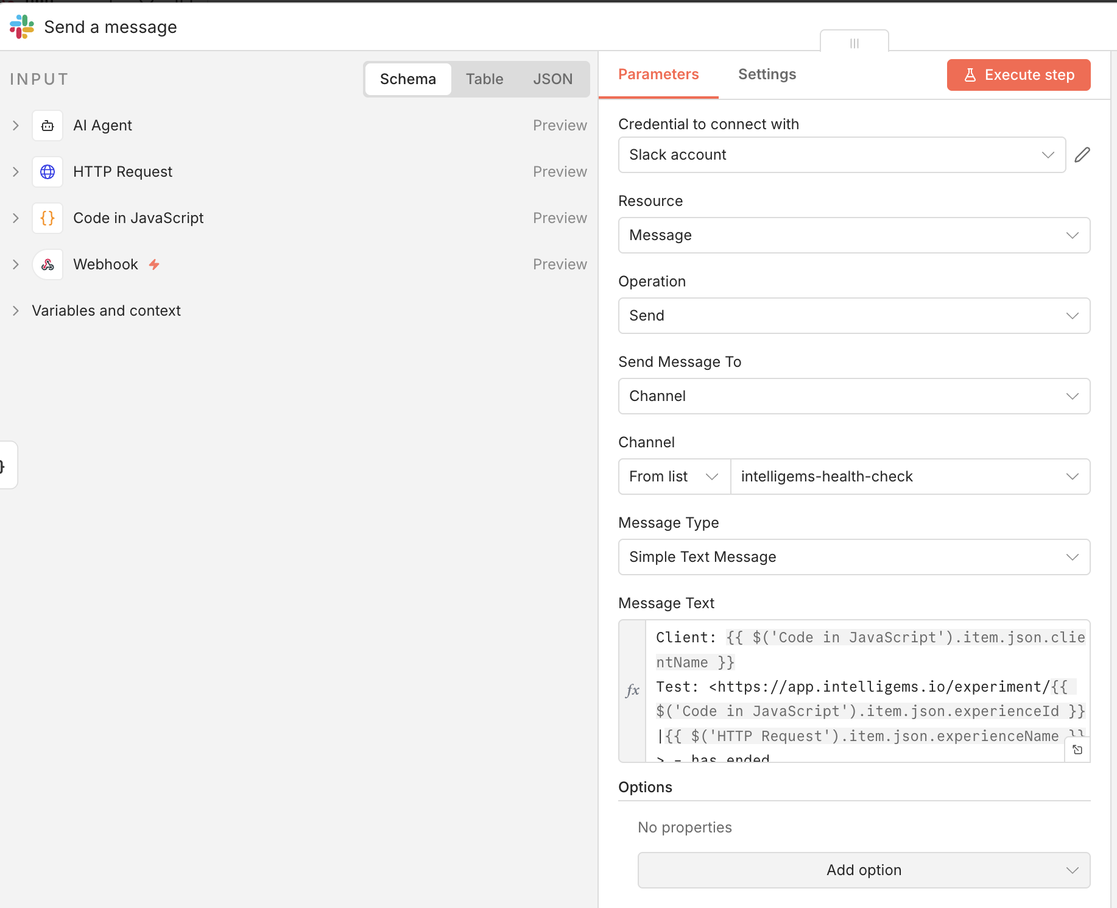1117x908 pixels.
Task: Click the HTTP Request globe icon
Action: point(48,172)
